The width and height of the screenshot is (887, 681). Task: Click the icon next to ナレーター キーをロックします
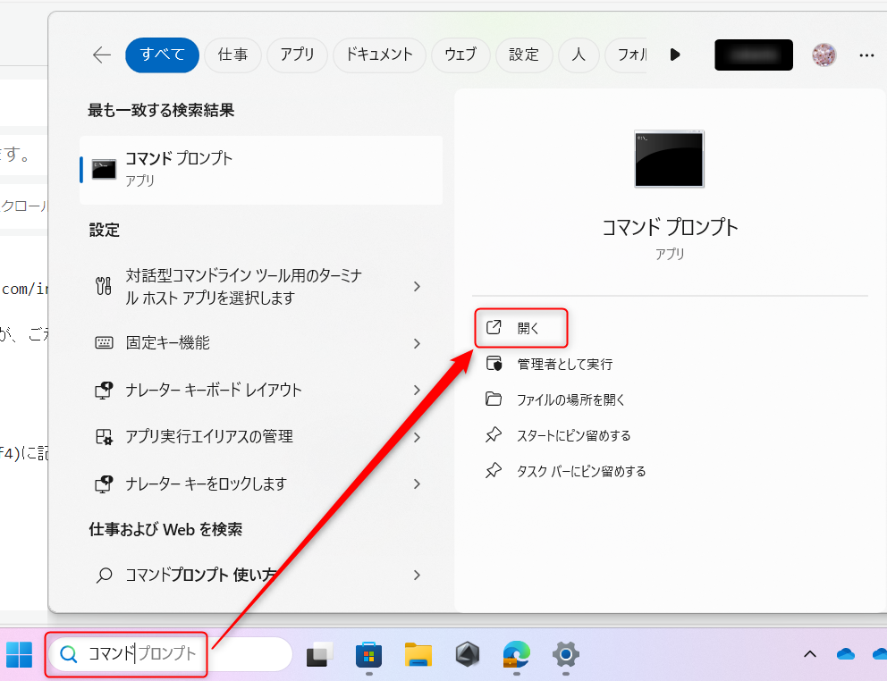(104, 484)
